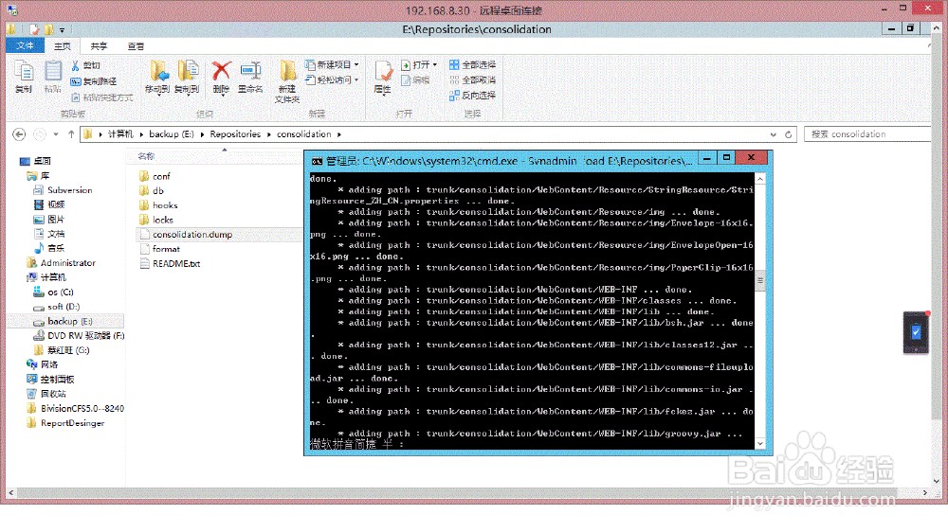
Task: Click Paste shortcut (粘贴快捷方式) in ribbon
Action: [101, 98]
